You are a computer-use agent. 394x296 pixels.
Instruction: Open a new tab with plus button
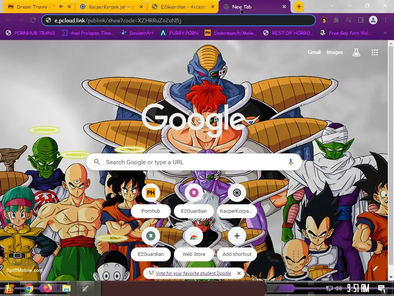pyautogui.click(x=299, y=7)
